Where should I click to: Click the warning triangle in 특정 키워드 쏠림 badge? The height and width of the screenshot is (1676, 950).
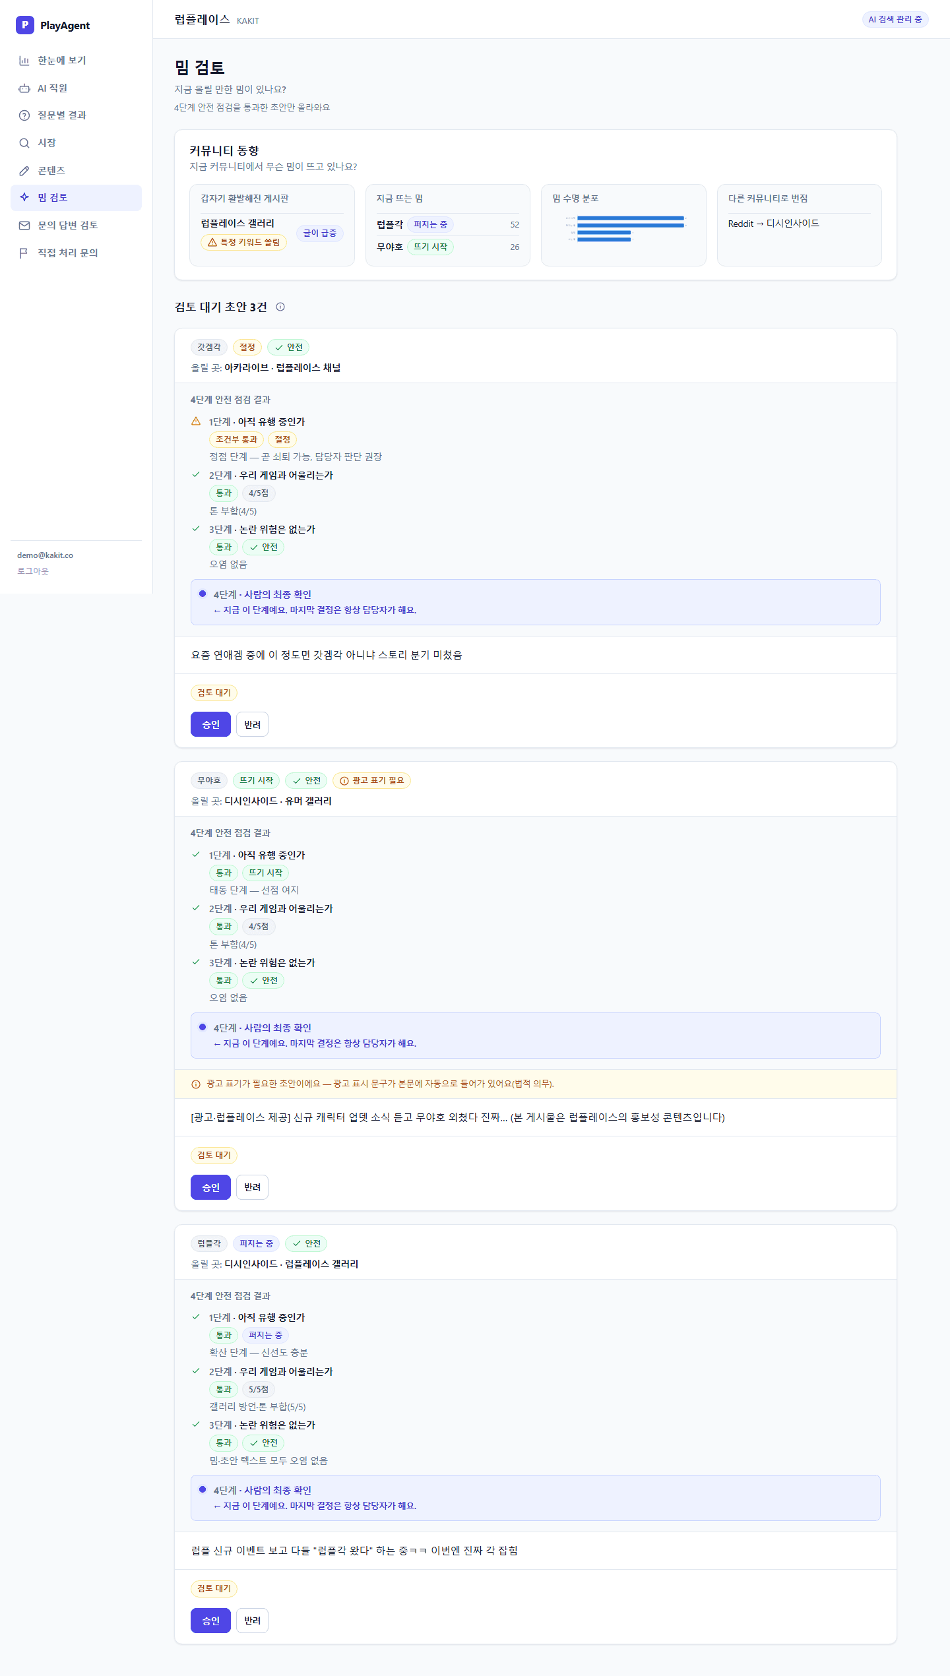pos(212,243)
